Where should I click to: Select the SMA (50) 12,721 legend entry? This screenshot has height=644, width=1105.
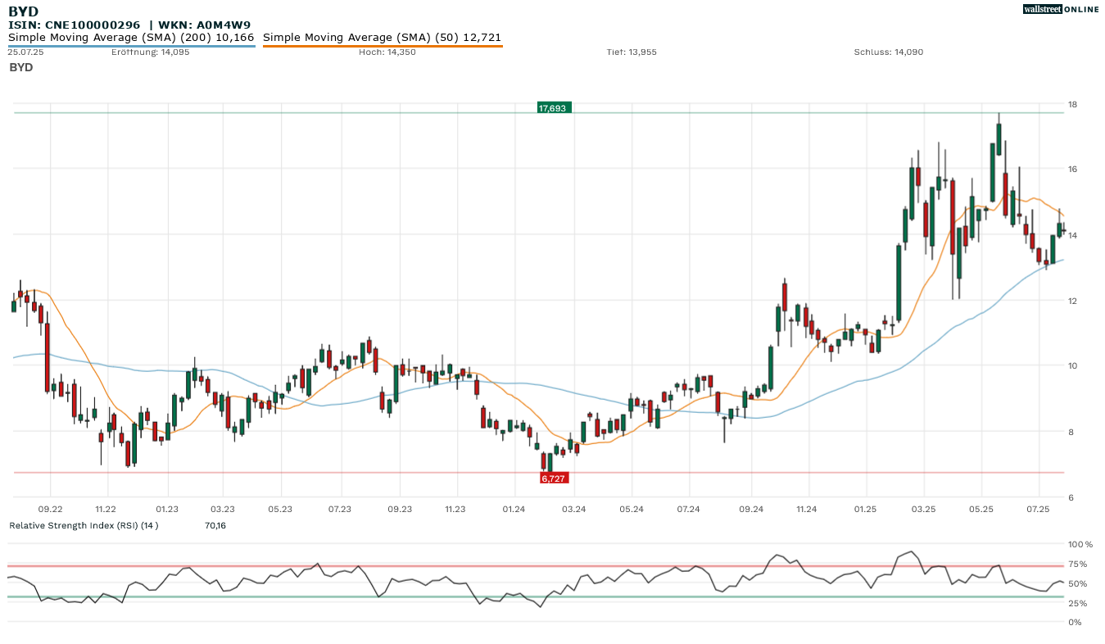[382, 38]
